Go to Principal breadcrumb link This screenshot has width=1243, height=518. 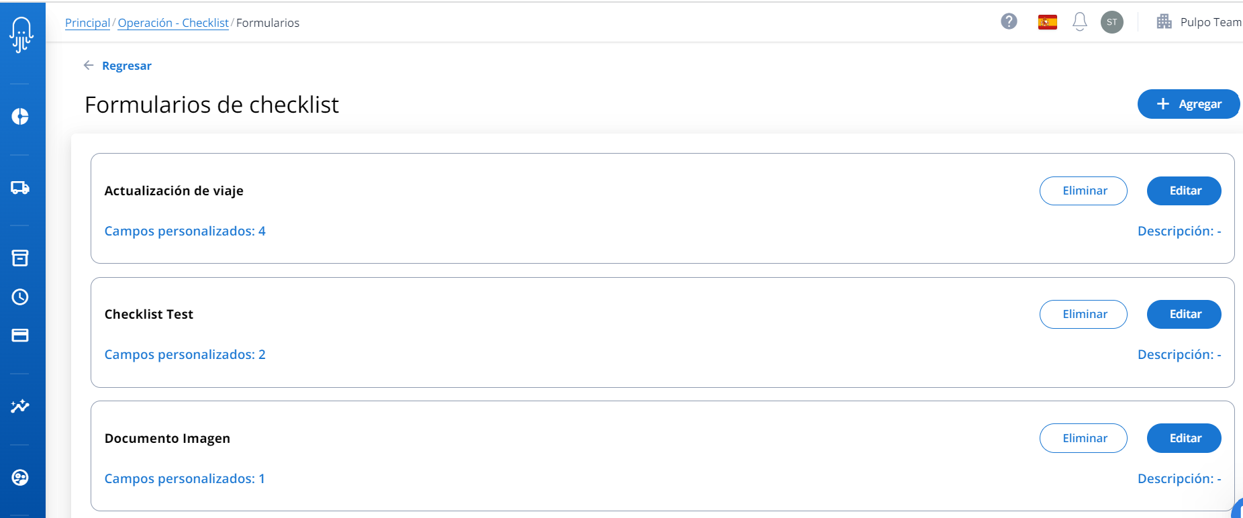87,23
